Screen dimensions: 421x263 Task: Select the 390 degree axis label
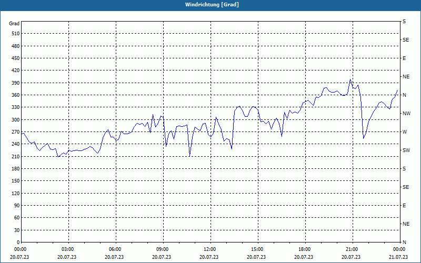point(15,83)
